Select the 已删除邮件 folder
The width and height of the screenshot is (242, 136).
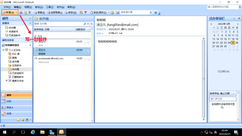coord(18,77)
